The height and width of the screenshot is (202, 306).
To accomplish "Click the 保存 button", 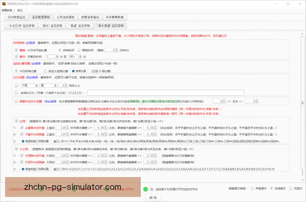I will click(x=153, y=198).
